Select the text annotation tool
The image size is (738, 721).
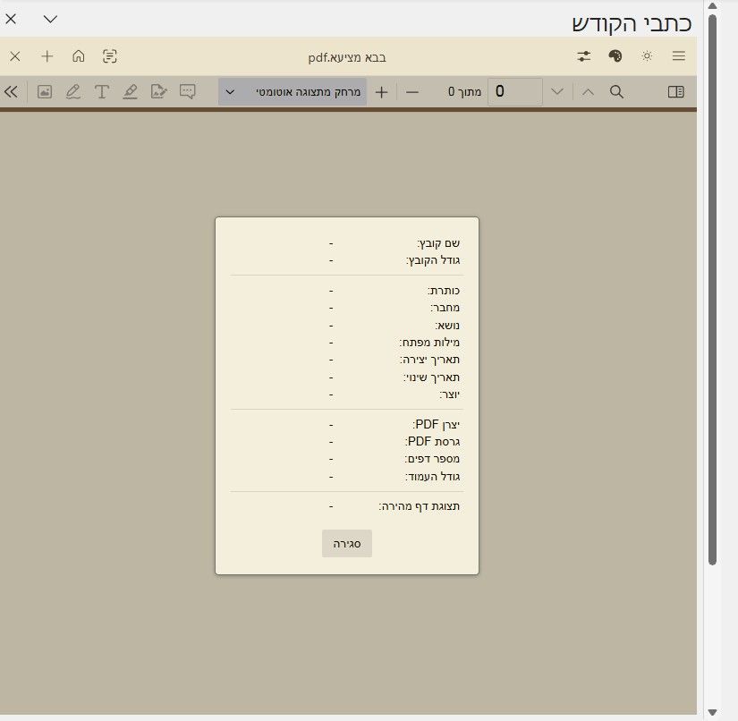102,91
